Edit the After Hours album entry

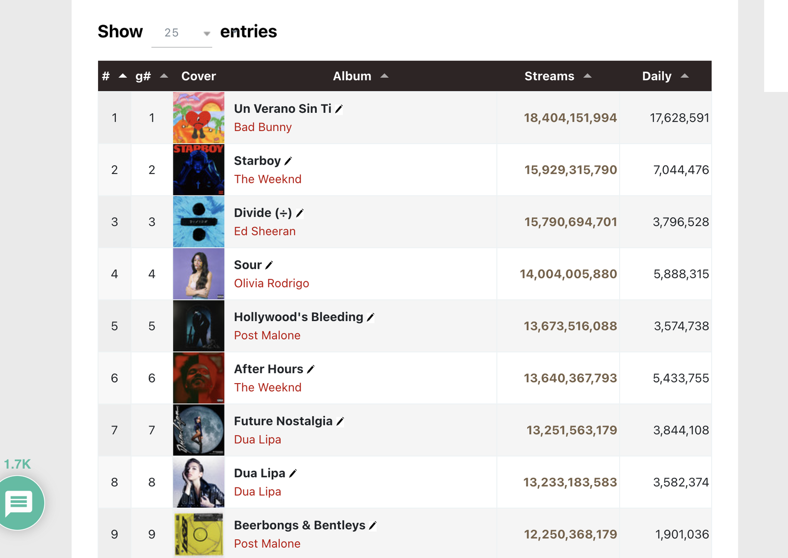310,369
